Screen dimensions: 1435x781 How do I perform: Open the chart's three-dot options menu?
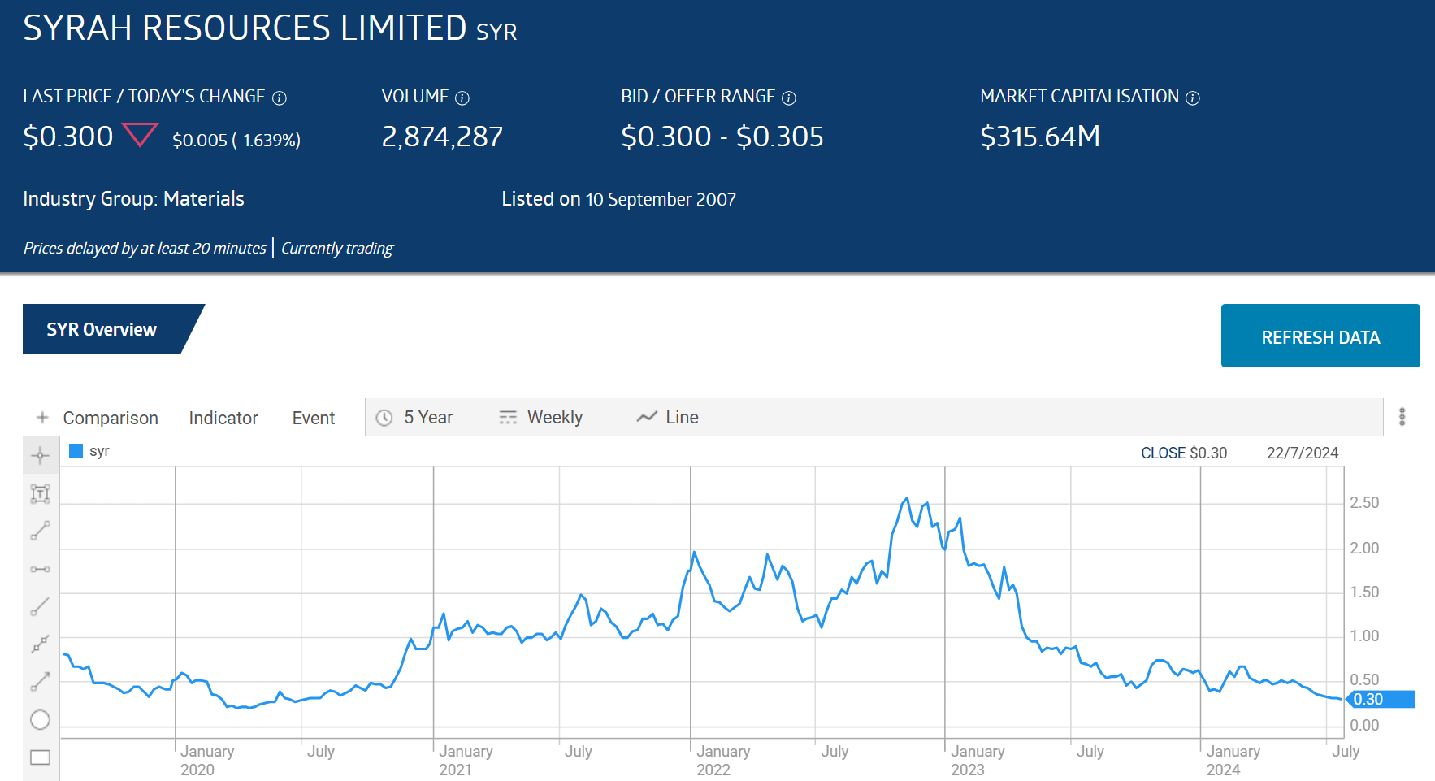[1402, 417]
